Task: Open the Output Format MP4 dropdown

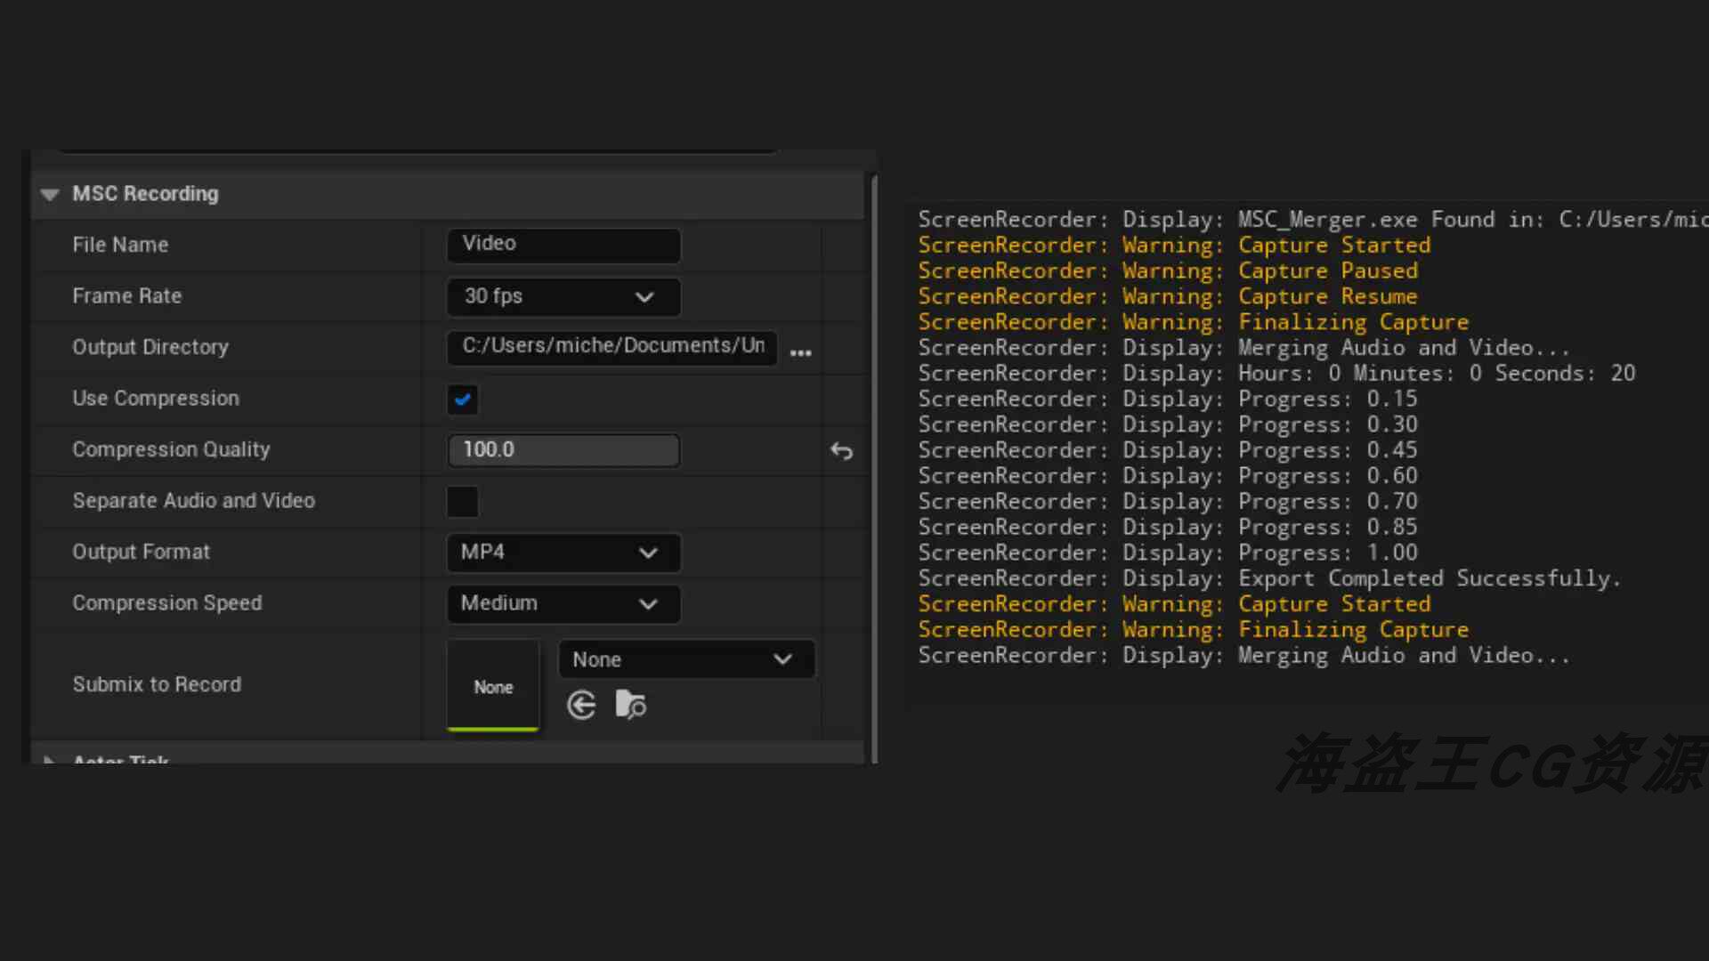Action: coord(563,553)
